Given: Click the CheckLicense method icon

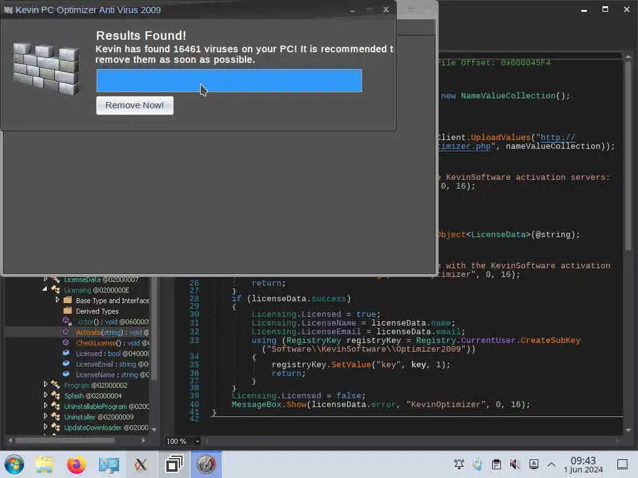Looking at the screenshot, I should click(x=66, y=343).
